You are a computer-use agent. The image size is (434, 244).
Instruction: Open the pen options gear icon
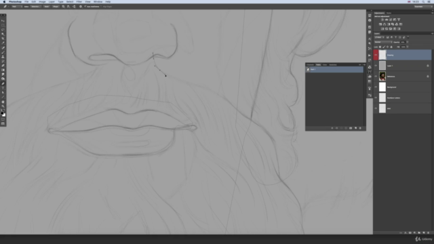[x=81, y=6]
